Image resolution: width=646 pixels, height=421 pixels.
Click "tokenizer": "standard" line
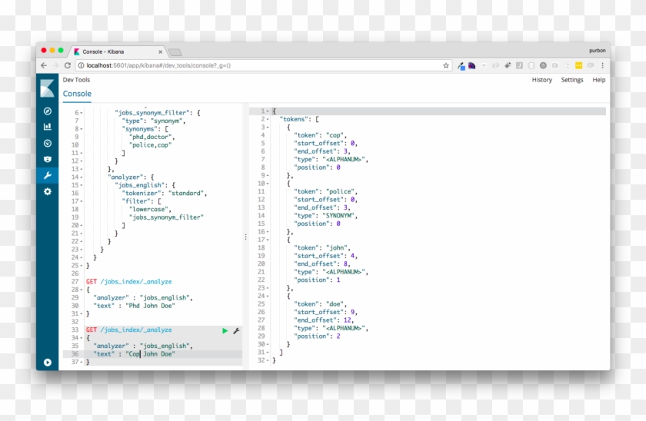(x=165, y=193)
